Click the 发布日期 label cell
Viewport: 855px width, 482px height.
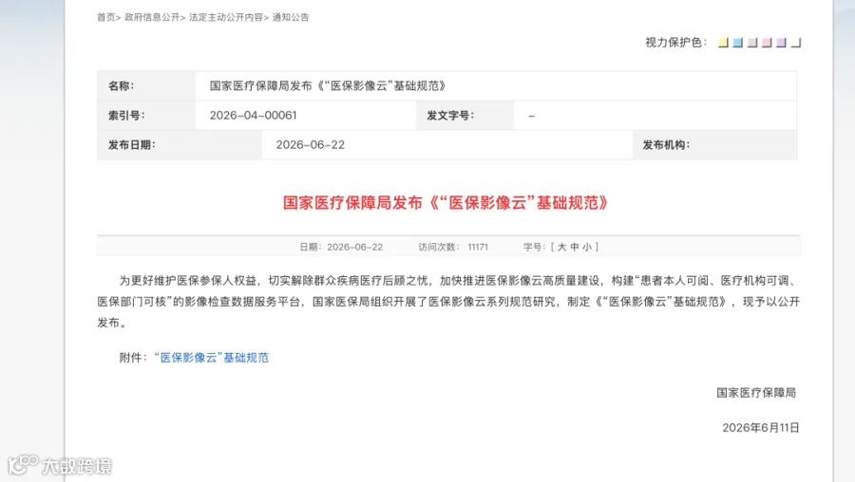coord(180,145)
